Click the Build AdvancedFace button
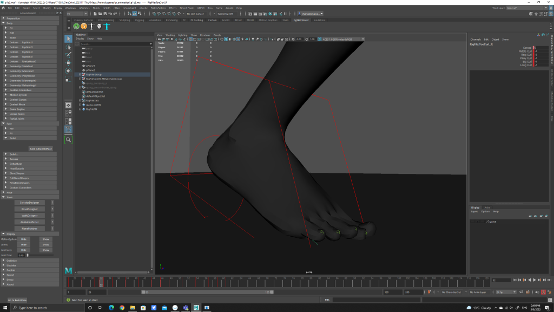554x312 pixels. [x=41, y=148]
